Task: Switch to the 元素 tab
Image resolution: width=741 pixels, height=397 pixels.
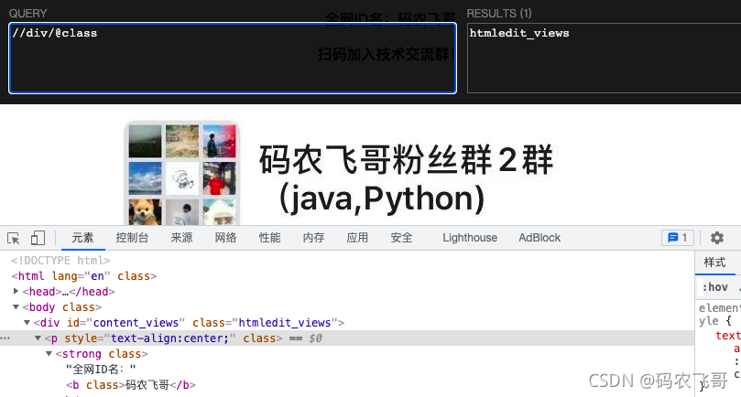Action: 82,238
